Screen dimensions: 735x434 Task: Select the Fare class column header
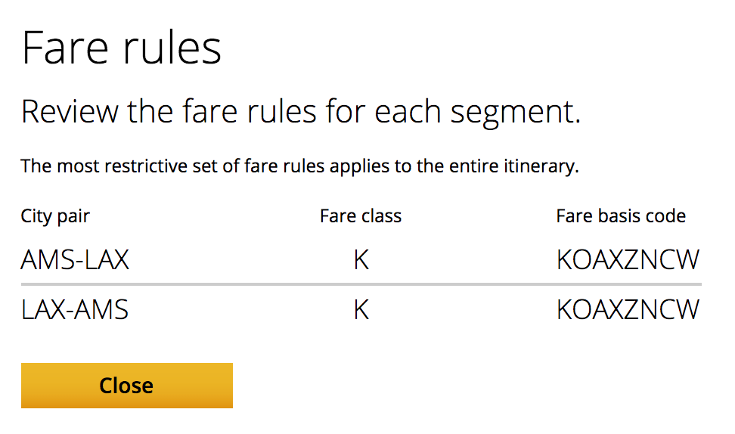(361, 216)
